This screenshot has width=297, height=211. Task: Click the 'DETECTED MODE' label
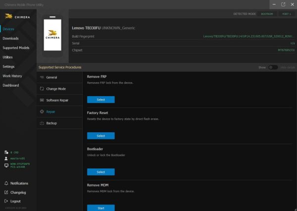coord(245,14)
